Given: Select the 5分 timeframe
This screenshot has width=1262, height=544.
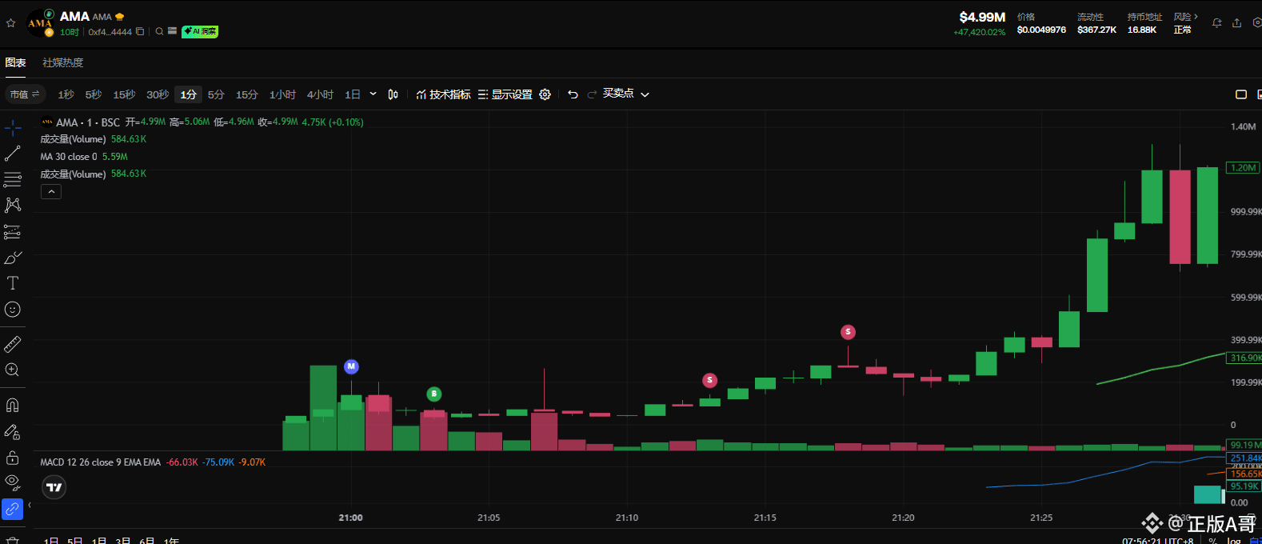Looking at the screenshot, I should pos(216,94).
